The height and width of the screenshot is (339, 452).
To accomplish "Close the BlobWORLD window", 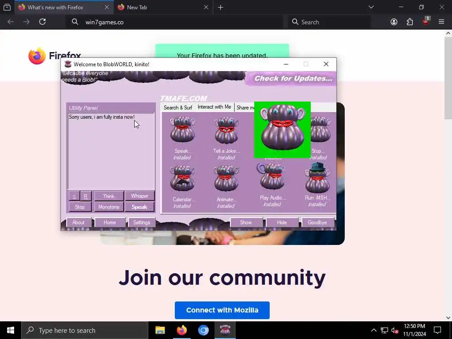I will coord(326,64).
